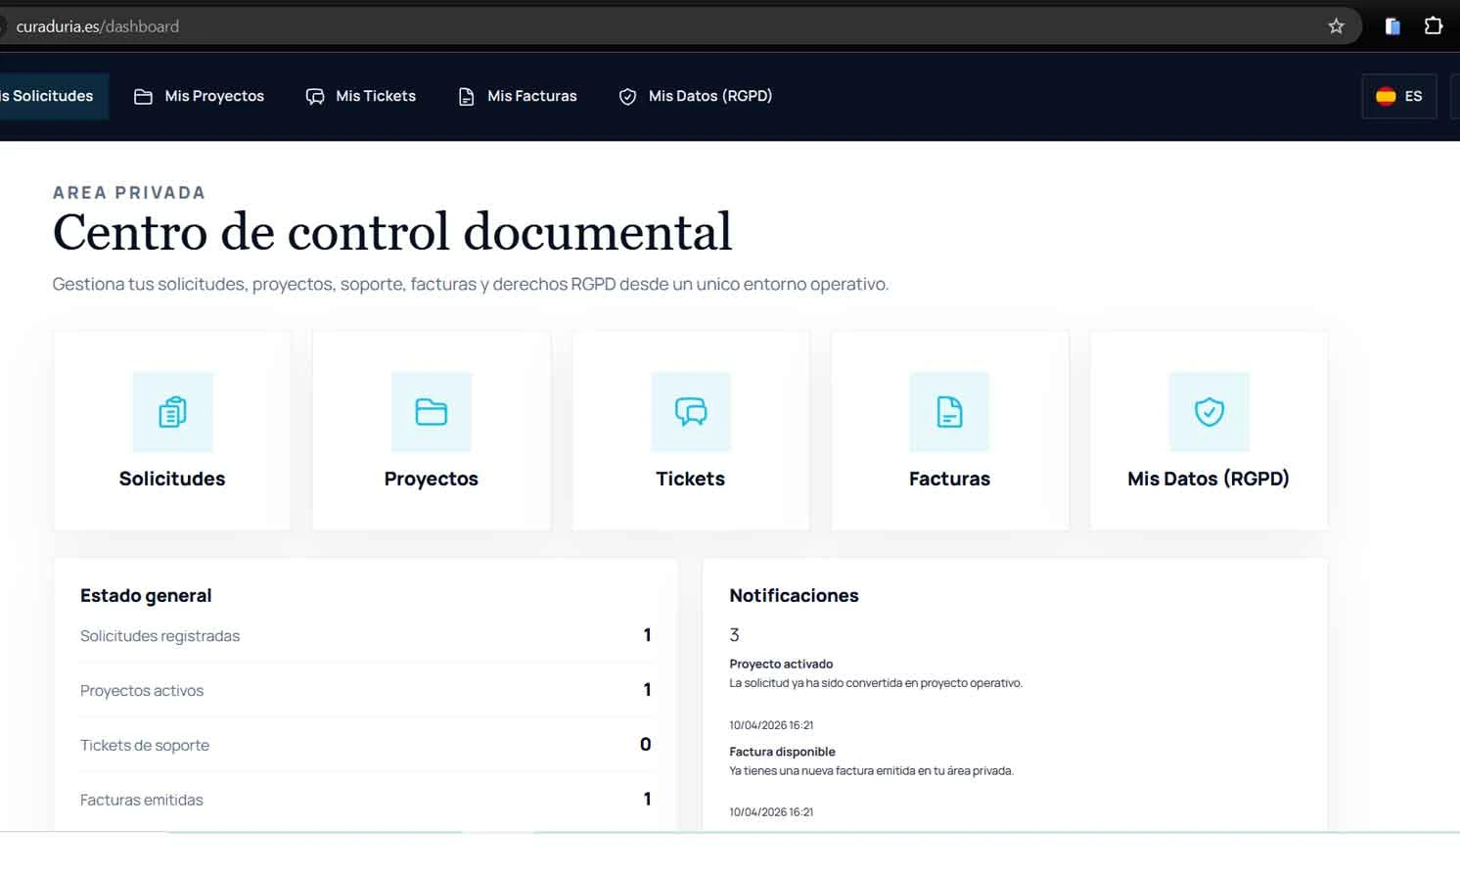
Task: Open the Facturas card label
Action: [949, 479]
